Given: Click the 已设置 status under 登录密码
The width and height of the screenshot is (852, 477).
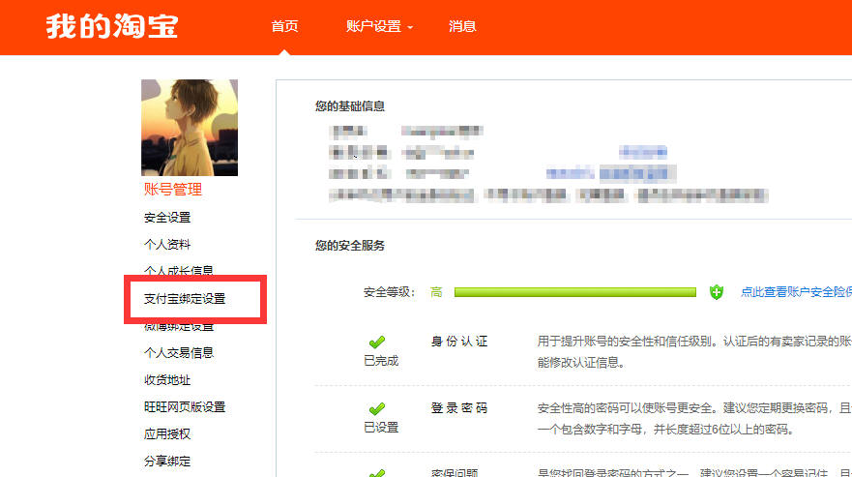Looking at the screenshot, I should (381, 428).
